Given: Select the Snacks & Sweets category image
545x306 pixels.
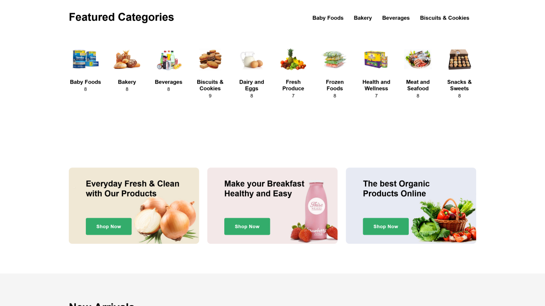Looking at the screenshot, I should click(x=459, y=59).
